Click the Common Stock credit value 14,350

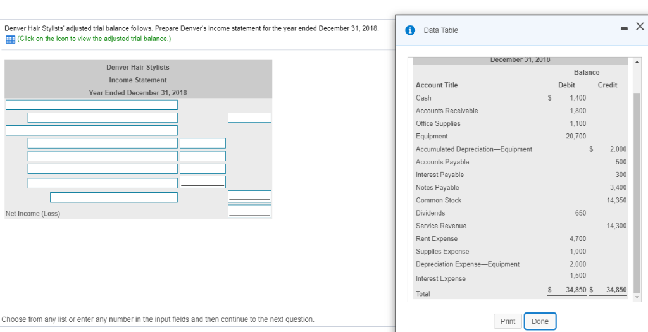[616, 200]
